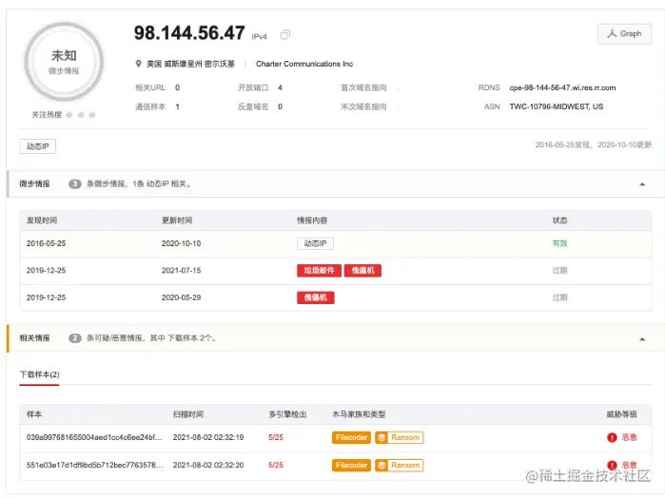This screenshot has height=498, width=665.
Task: Click the 发现时间 column header
Action: pyautogui.click(x=42, y=220)
